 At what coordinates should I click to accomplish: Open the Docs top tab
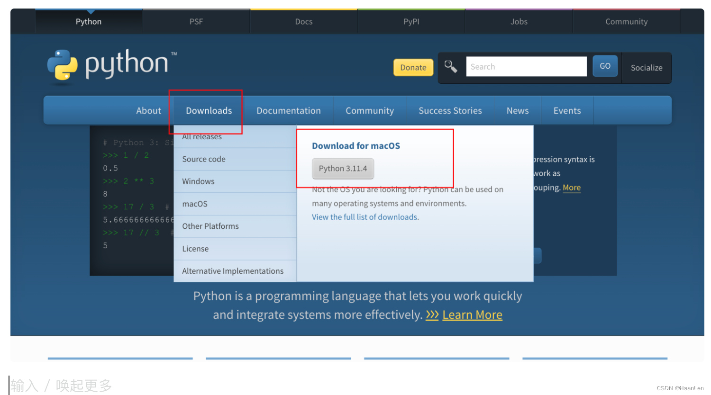304,21
